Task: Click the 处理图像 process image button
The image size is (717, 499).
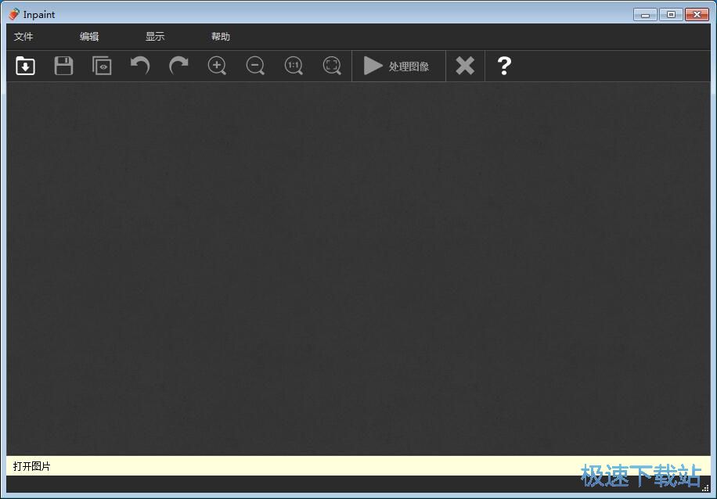Action: point(398,66)
